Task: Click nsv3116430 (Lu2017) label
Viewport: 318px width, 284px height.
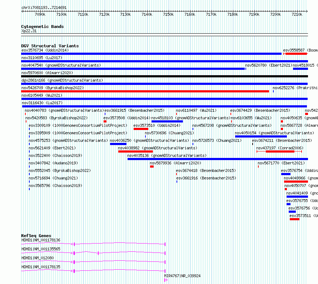Action: click(x=42, y=103)
